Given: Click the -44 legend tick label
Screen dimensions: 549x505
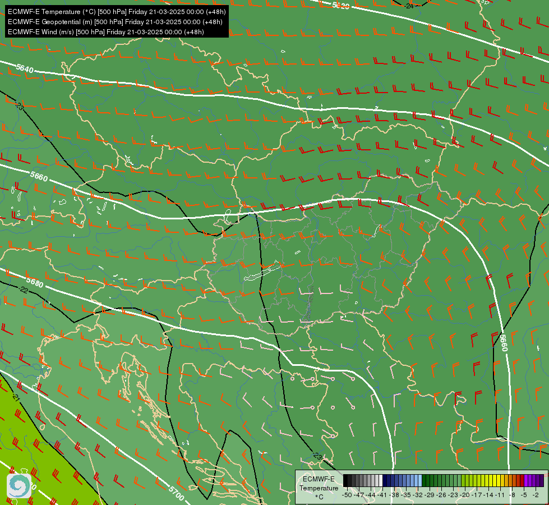Looking at the screenshot, I should (371, 495).
